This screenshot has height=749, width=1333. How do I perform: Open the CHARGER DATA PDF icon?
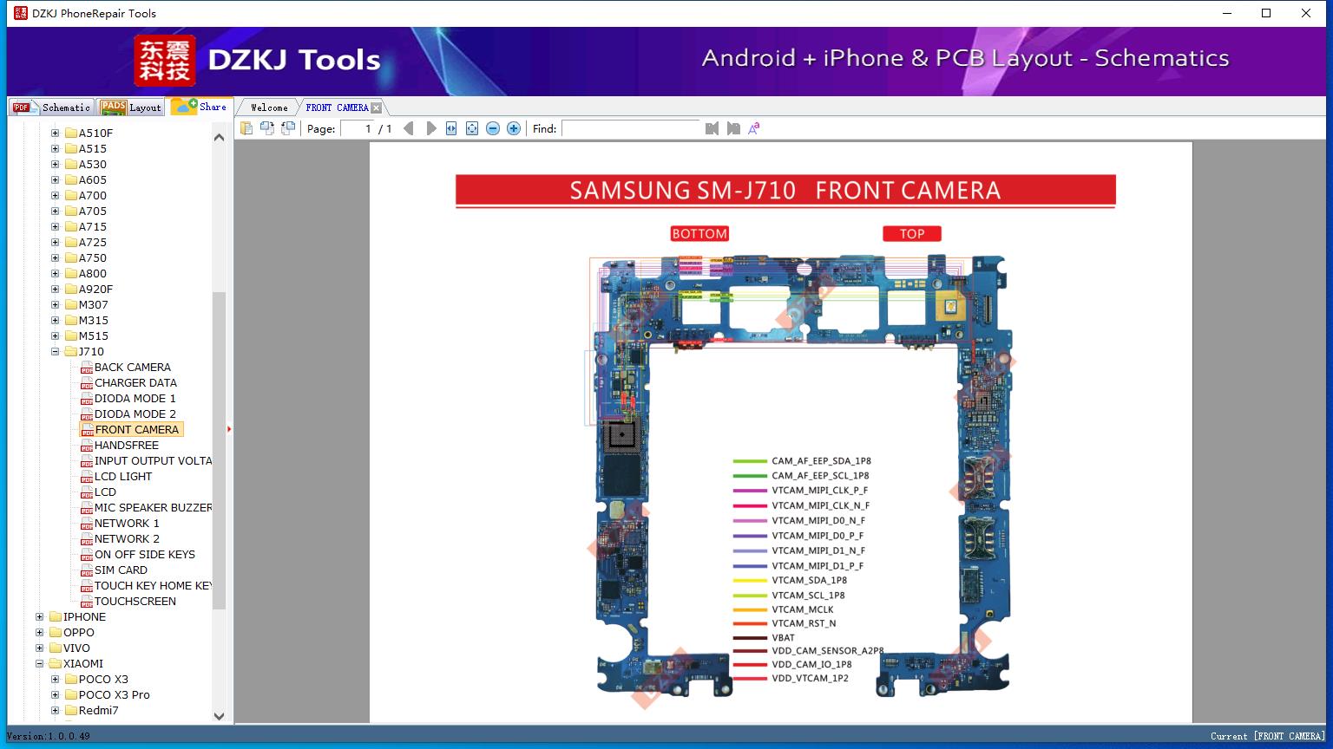point(87,383)
